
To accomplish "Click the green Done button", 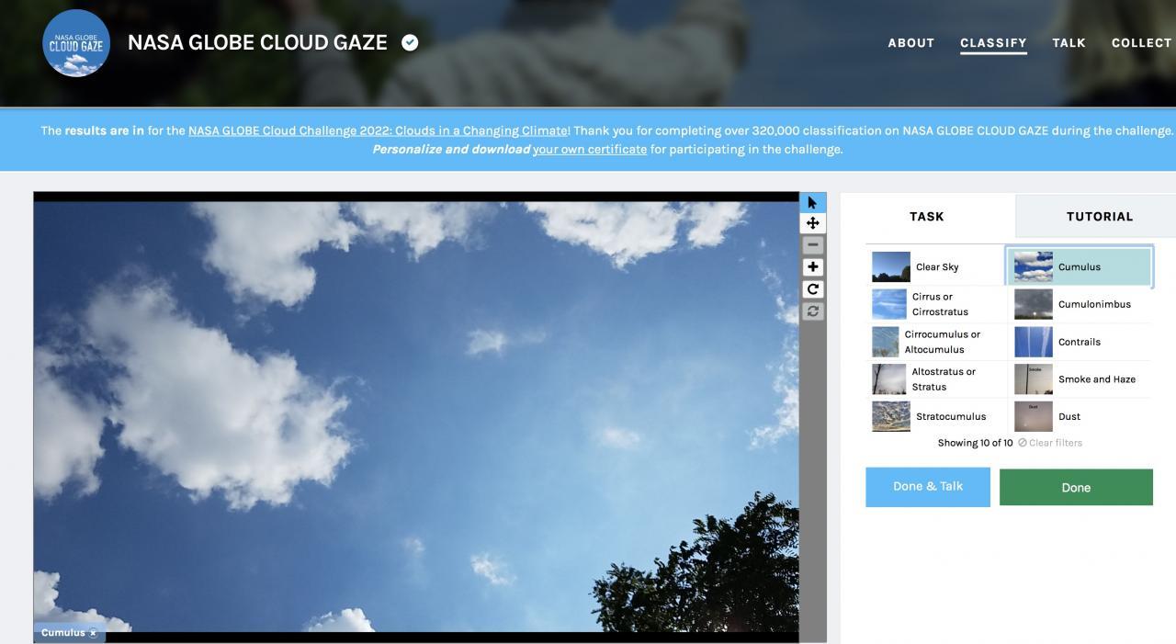I will coord(1076,488).
